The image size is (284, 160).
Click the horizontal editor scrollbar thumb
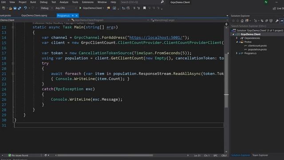[105, 156]
